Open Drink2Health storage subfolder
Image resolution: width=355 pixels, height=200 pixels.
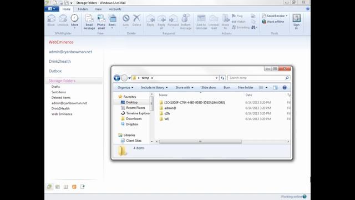[60, 108]
